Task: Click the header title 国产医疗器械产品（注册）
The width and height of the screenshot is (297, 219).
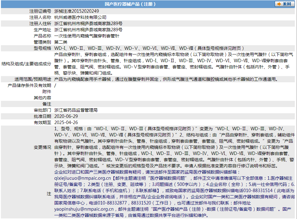Action: coord(130,4)
